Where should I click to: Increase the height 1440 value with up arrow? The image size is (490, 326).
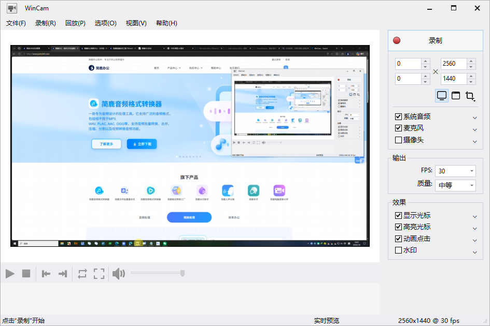click(x=471, y=76)
